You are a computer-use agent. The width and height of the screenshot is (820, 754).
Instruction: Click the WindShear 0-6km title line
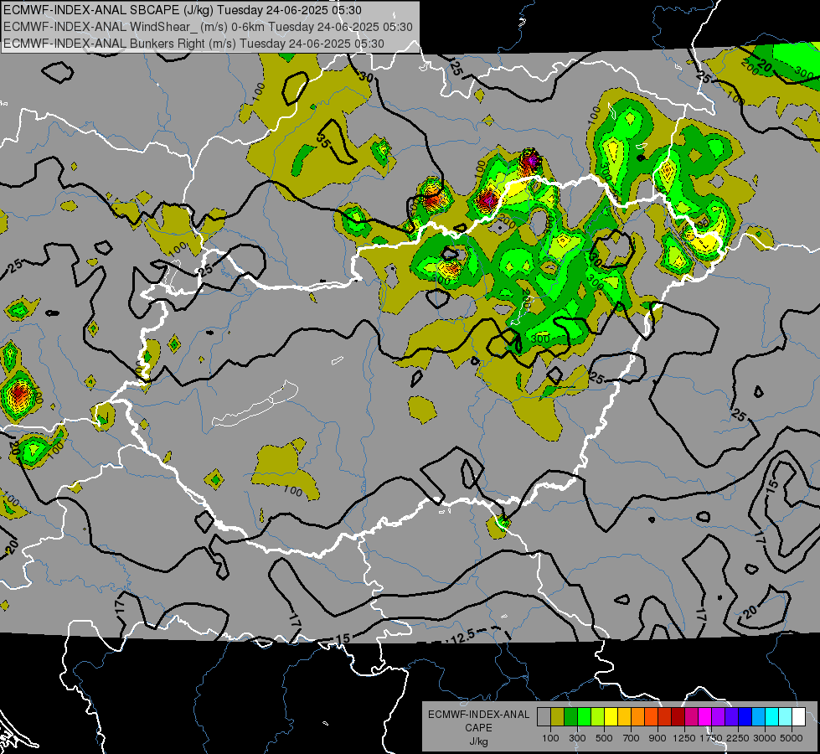tap(208, 27)
